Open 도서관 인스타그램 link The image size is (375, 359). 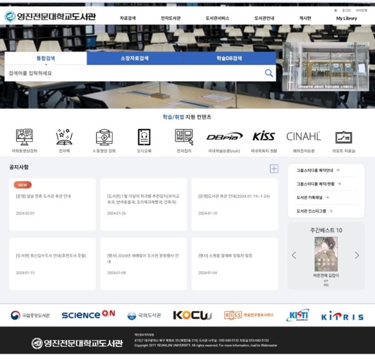click(x=314, y=211)
